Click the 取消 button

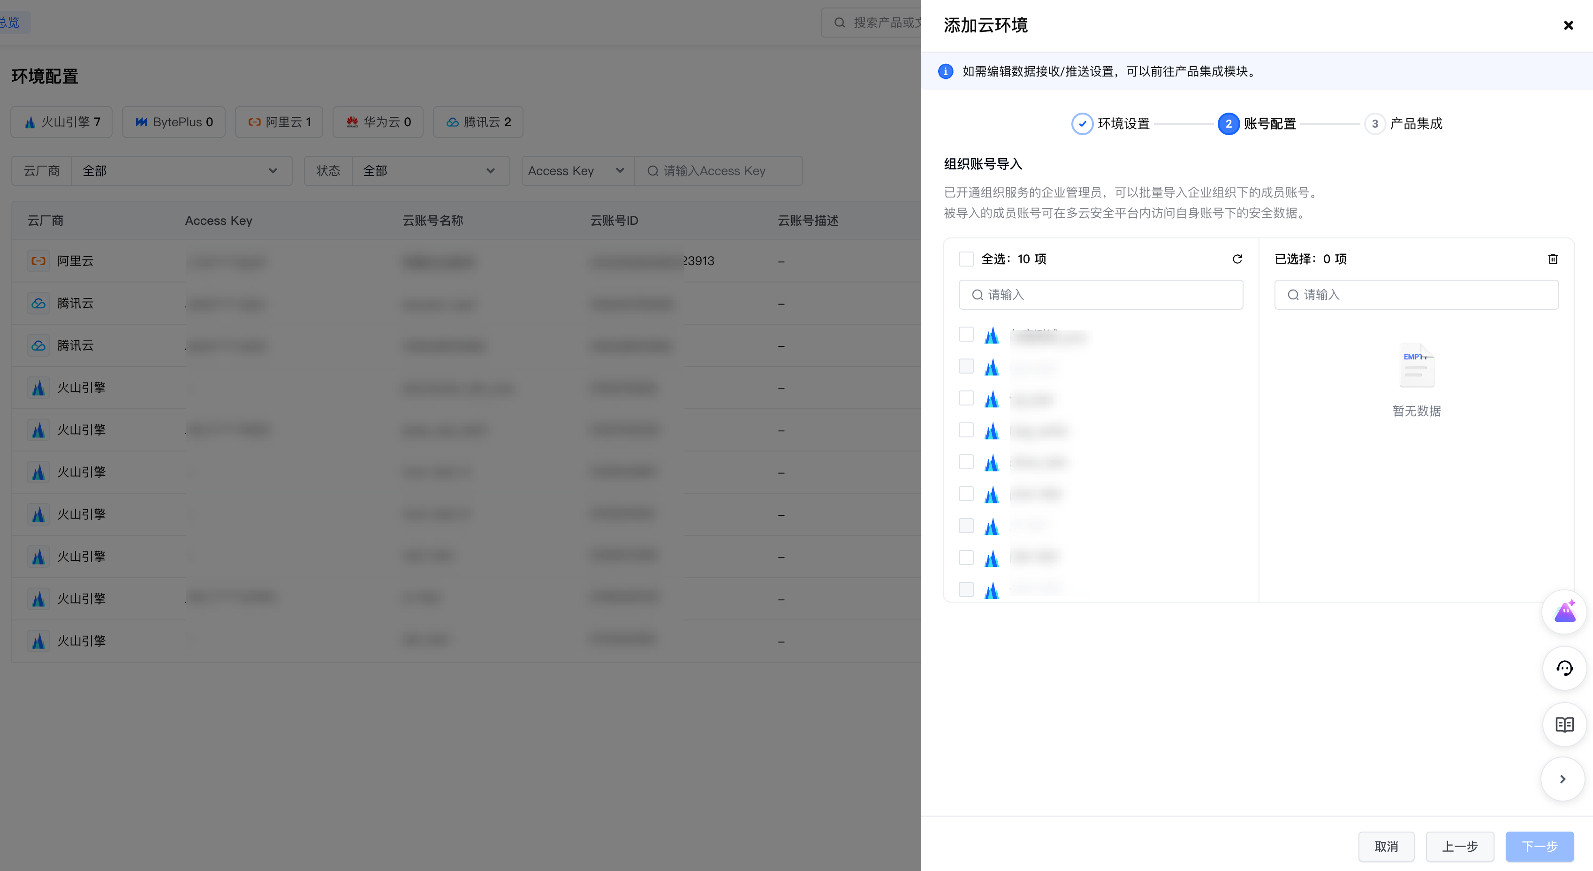click(1386, 846)
